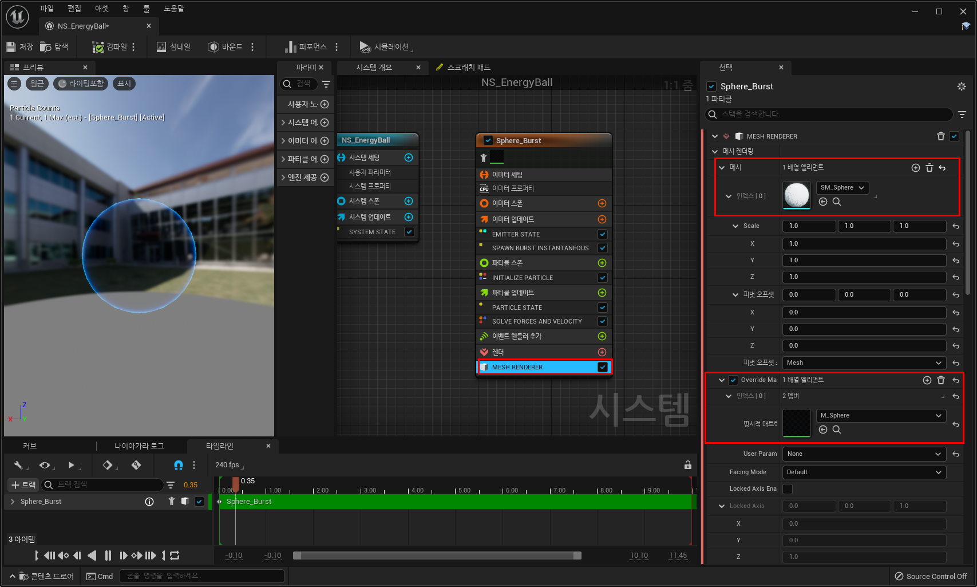Open SM_Sphere mesh asset dropdown

click(842, 188)
